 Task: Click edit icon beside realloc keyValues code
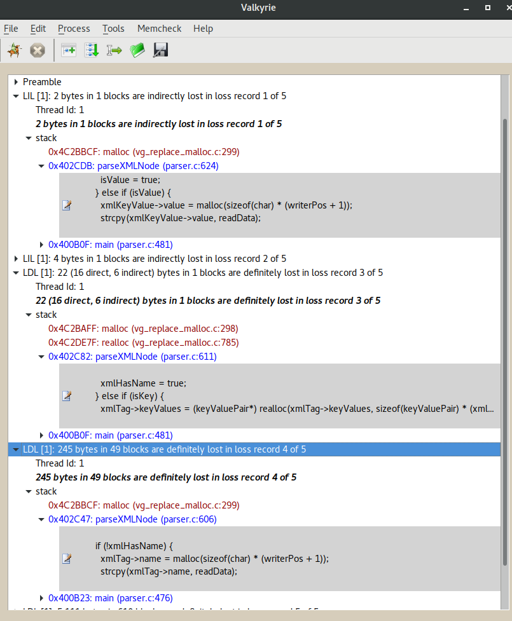point(67,396)
